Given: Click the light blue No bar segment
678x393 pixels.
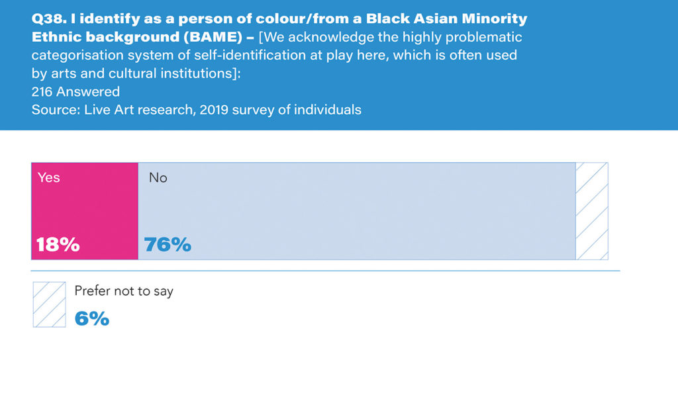Looking at the screenshot, I should (x=356, y=210).
